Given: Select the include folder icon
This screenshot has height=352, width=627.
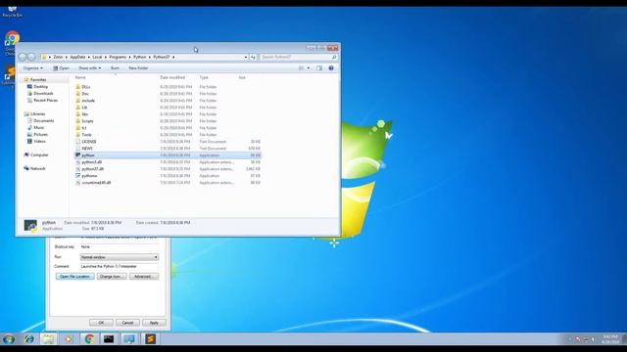Looking at the screenshot, I should (x=78, y=101).
